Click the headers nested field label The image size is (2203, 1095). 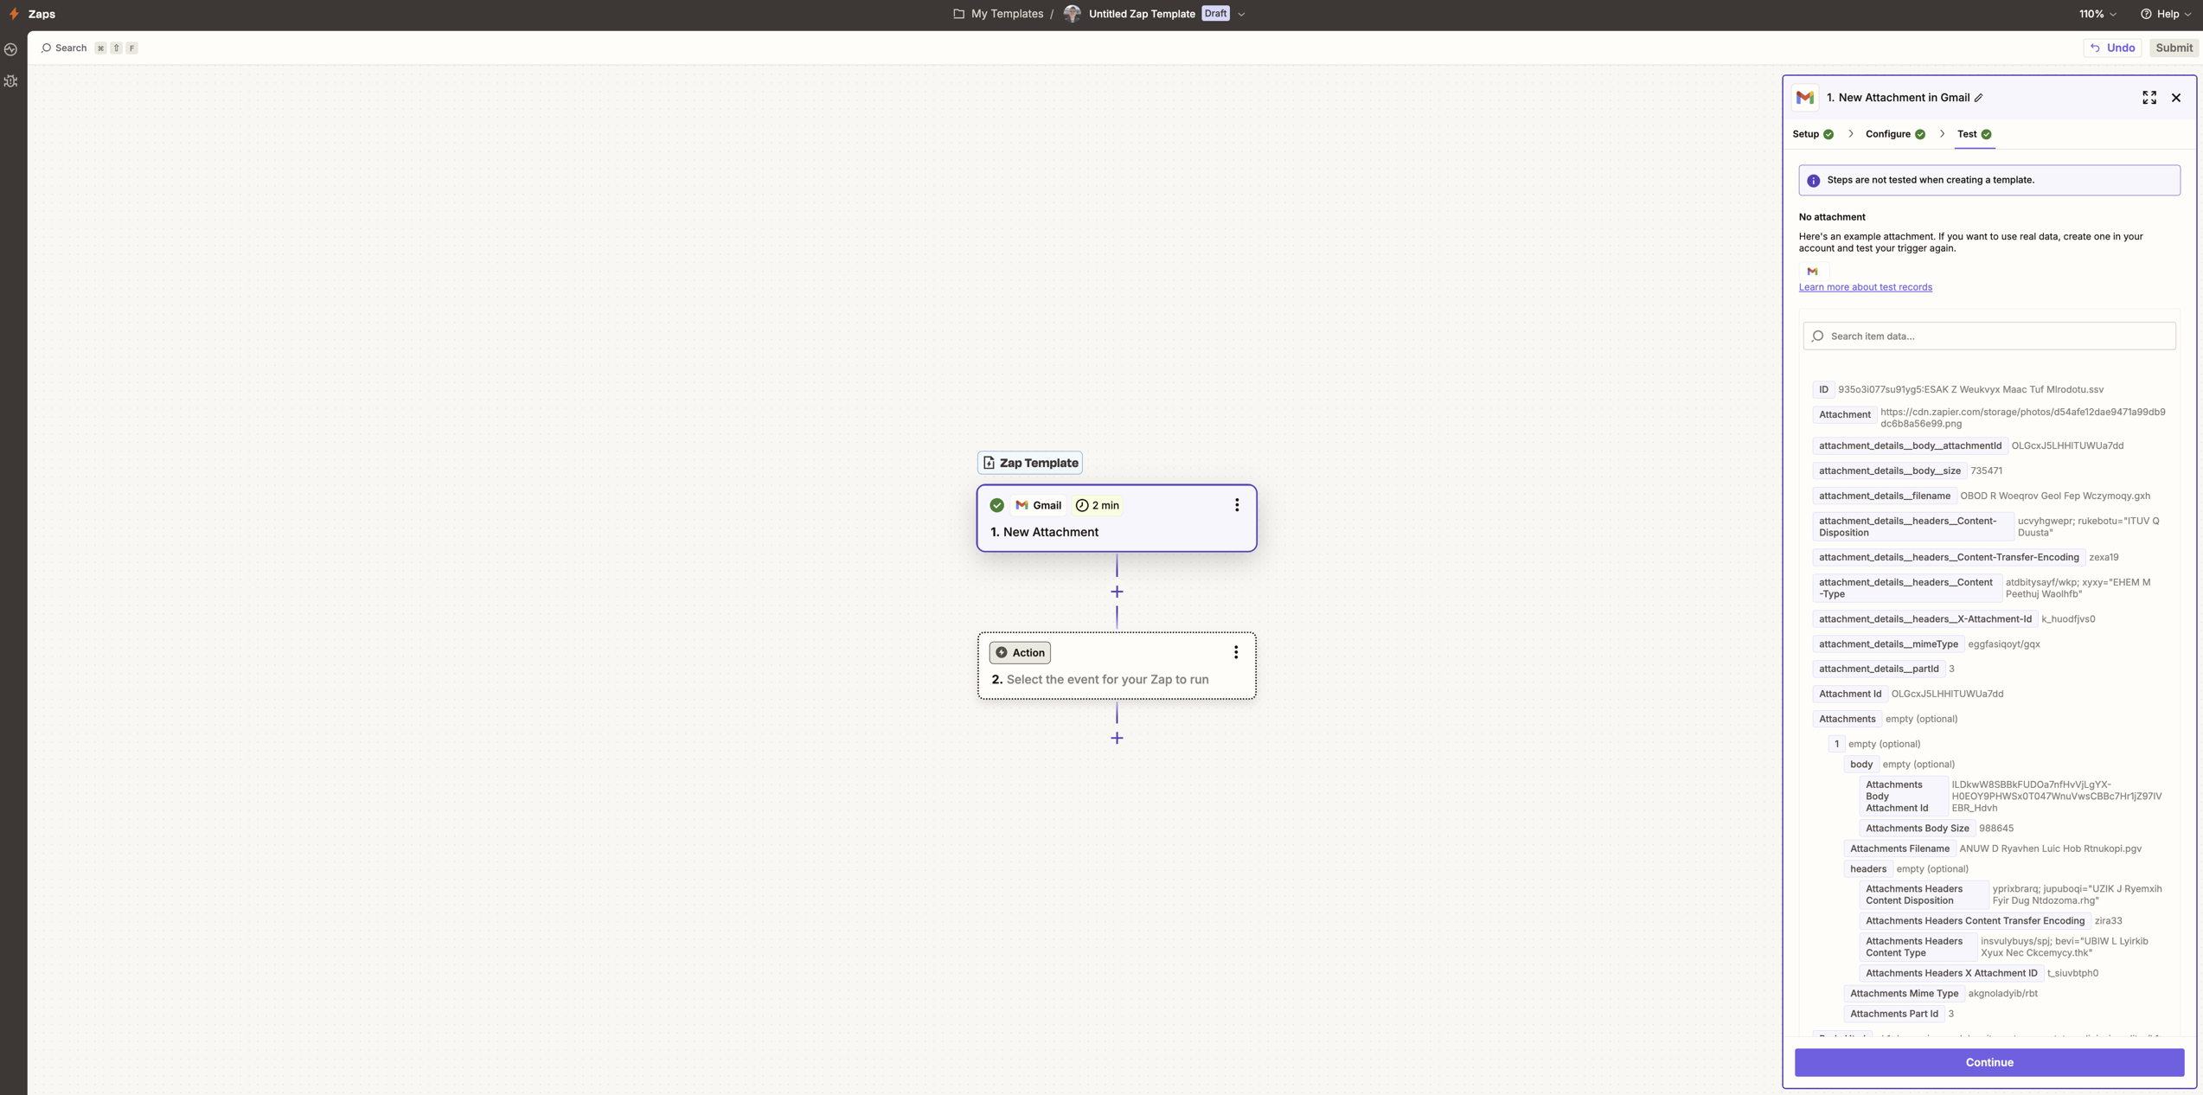[1867, 869]
